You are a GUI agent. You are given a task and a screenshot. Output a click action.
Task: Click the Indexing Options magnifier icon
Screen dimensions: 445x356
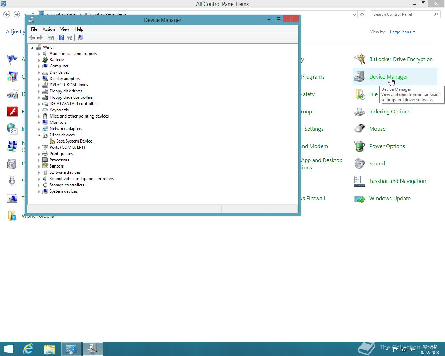point(360,112)
